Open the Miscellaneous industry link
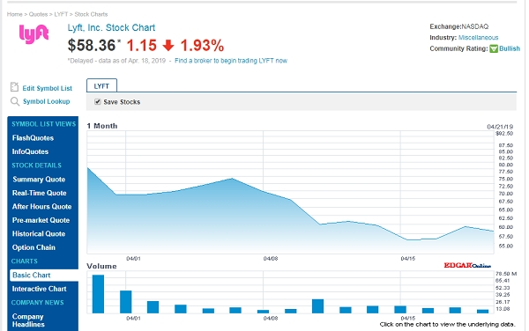 point(478,37)
